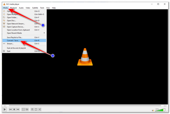Image resolution: width=170 pixels, height=114 pixels.
Task: Close the VLC media player window
Action: 165,4
